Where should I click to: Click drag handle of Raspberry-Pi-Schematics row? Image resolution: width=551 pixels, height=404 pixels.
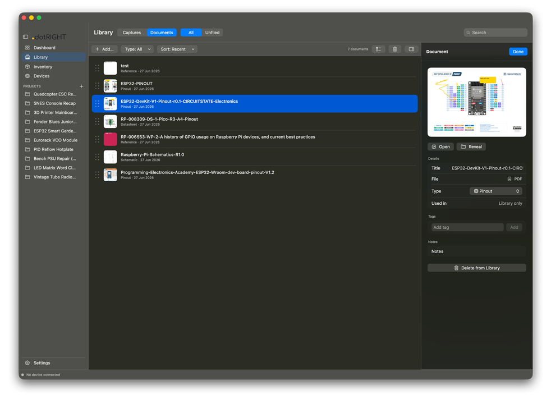97,157
